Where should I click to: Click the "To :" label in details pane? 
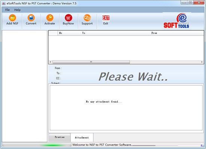(59, 73)
